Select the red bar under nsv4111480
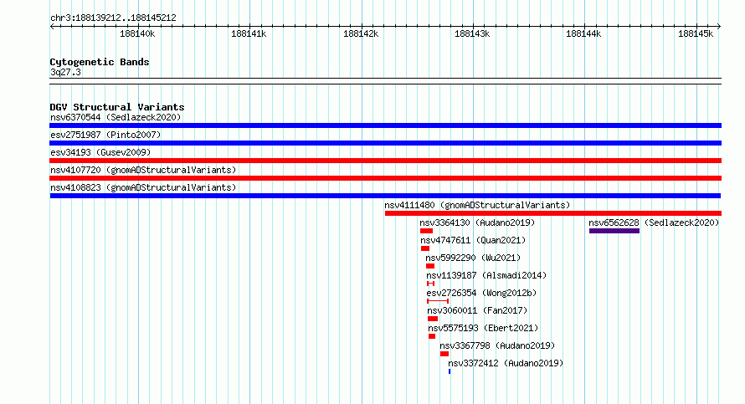This screenshot has height=404, width=745. [x=553, y=213]
